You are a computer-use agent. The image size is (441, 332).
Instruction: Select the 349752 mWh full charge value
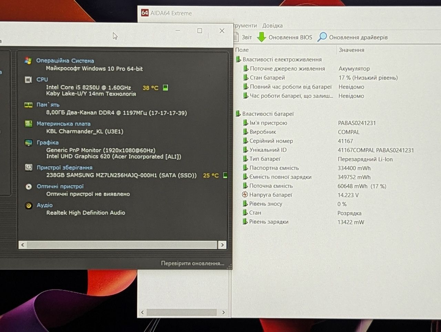354,177
